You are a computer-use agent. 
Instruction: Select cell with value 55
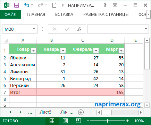(112, 58)
